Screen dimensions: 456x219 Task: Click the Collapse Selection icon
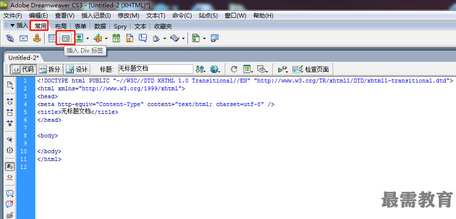(x=10, y=112)
